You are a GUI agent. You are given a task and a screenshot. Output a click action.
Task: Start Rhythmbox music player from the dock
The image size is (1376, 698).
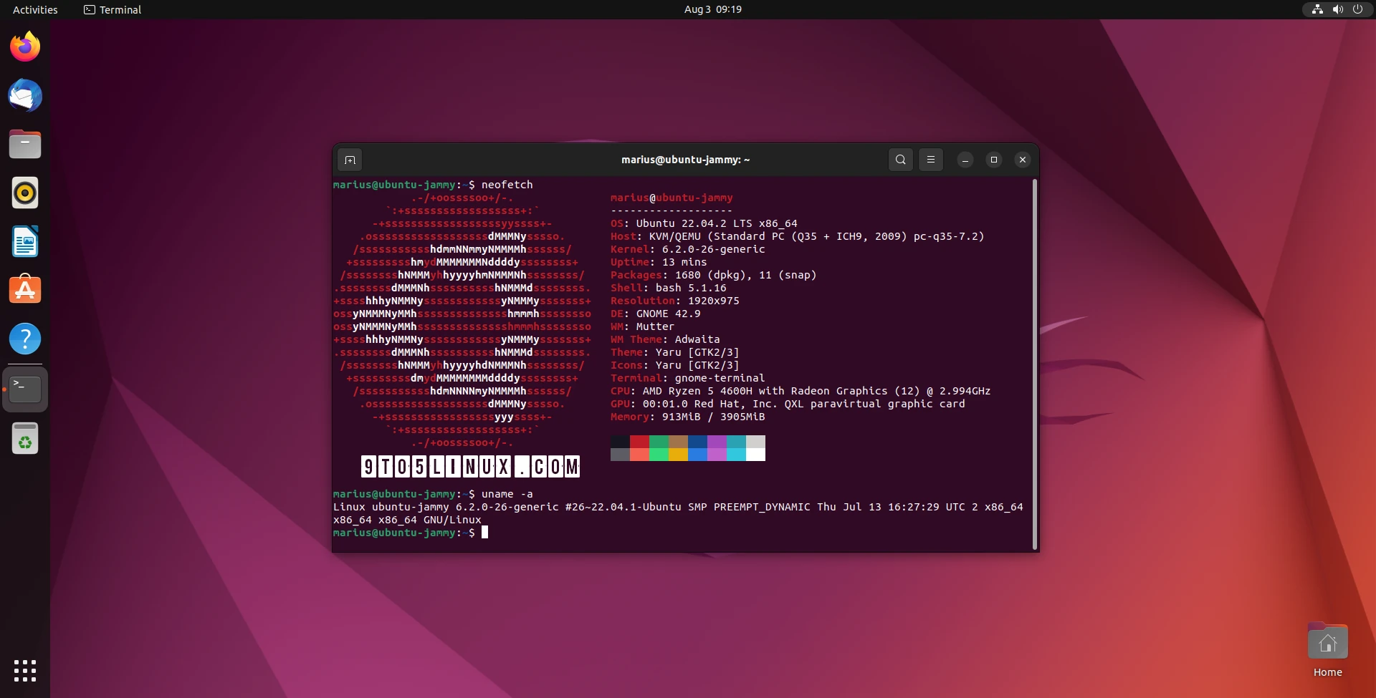[x=24, y=193]
